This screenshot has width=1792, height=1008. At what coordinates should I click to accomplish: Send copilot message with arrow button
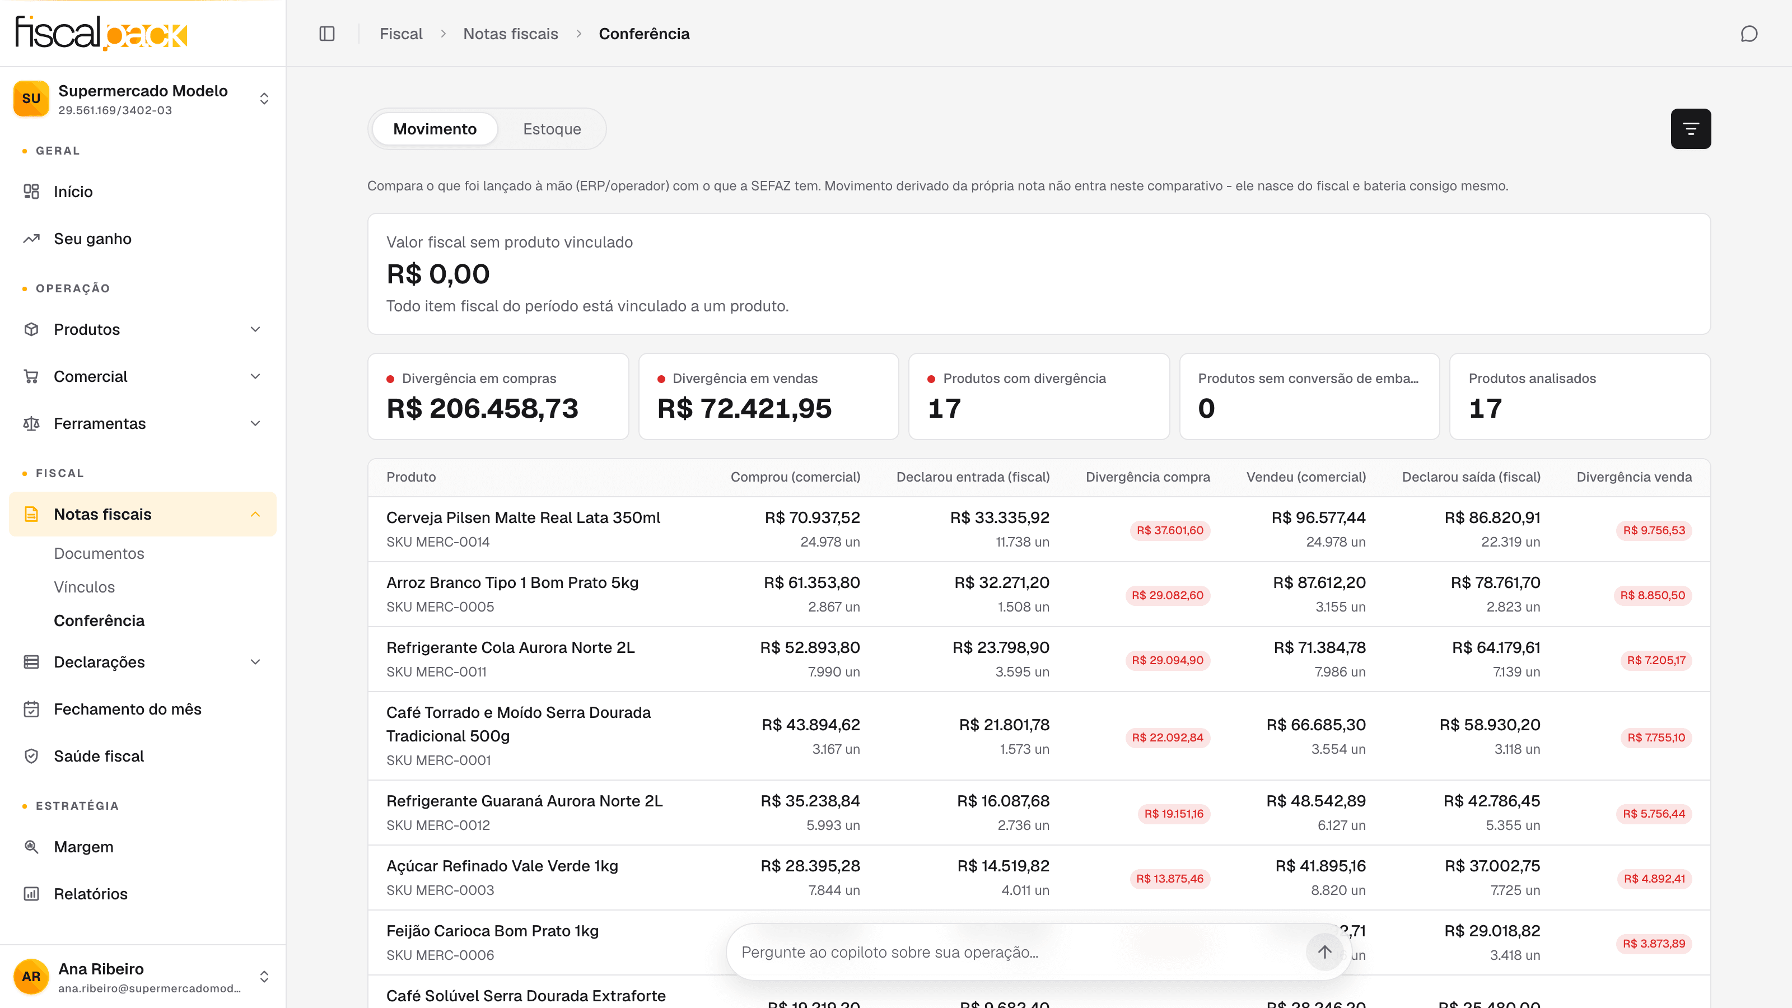pos(1324,951)
